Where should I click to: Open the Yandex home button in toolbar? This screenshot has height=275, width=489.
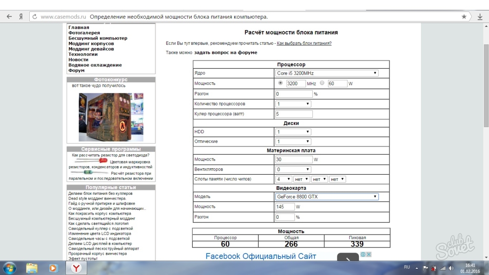[20, 17]
